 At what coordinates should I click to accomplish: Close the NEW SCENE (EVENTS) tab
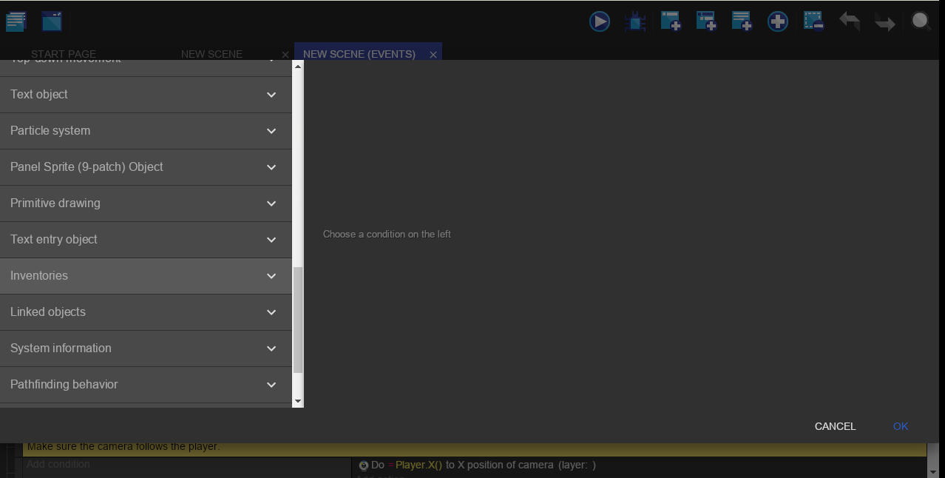point(433,55)
